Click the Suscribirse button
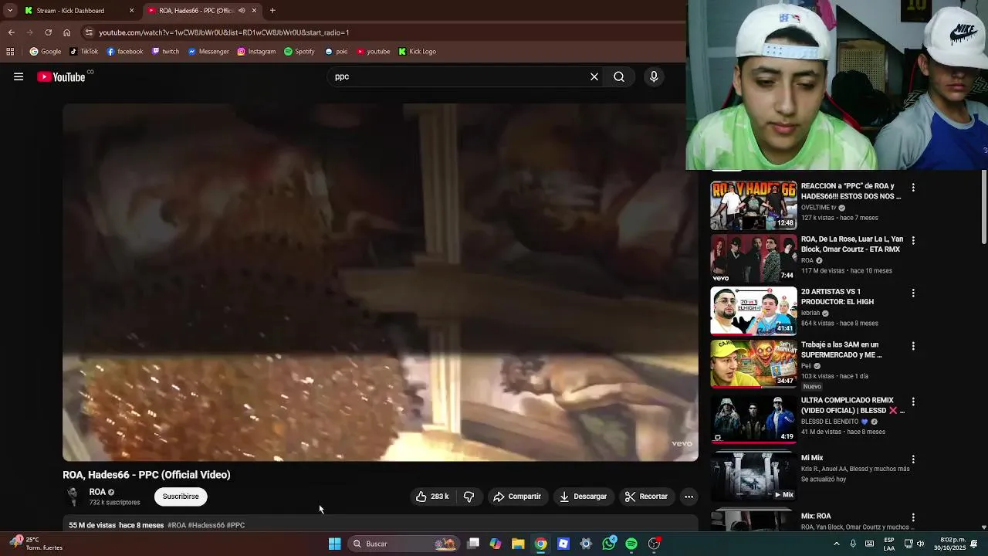Screen dimensions: 988x556 tap(181, 497)
